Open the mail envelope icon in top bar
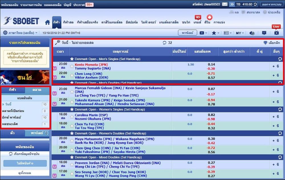The width and height of the screenshot is (285, 180). click(225, 4)
